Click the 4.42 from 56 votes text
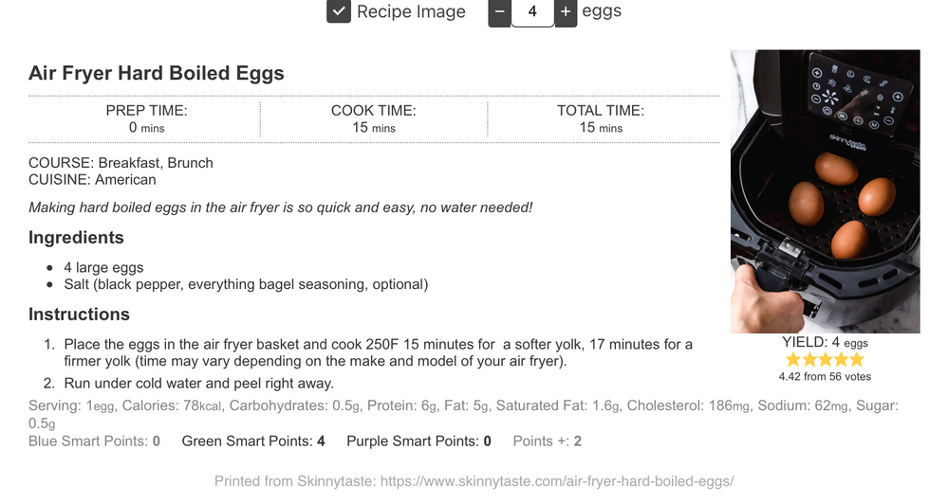The height and width of the screenshot is (504, 948). (825, 377)
